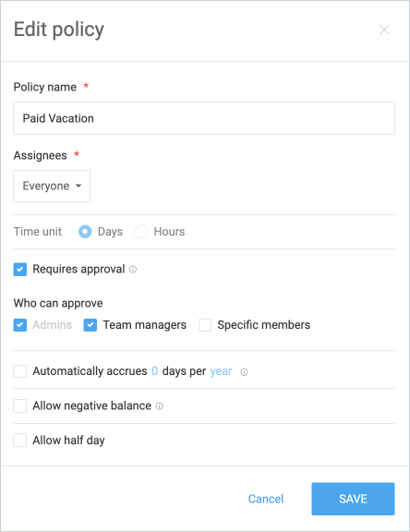Screen dimensions: 410x532
Task: Click the caret arrow in Everyone dropdown
Action: tap(78, 186)
